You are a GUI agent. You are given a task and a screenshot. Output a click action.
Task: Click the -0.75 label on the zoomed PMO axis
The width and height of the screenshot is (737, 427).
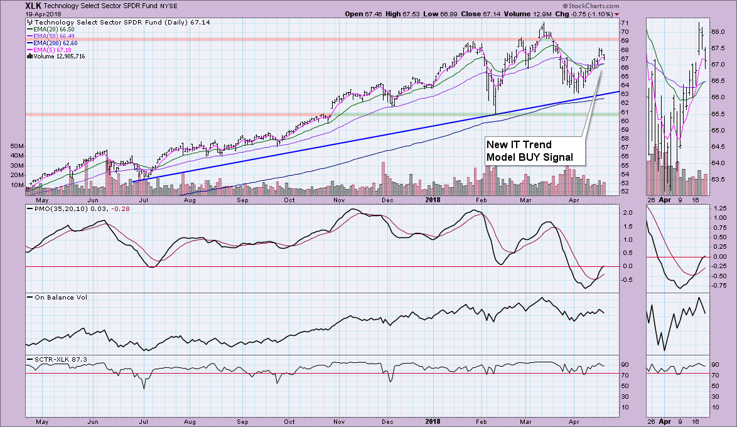click(719, 286)
